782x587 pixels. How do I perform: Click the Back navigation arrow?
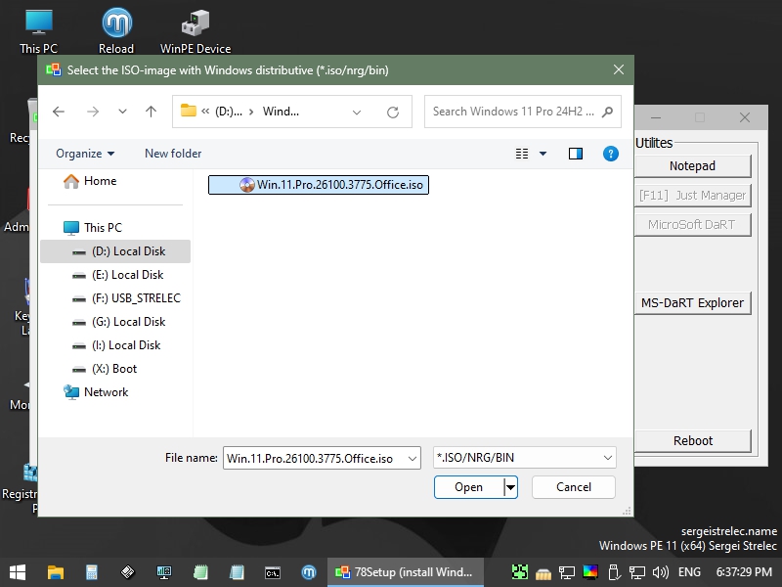[59, 112]
